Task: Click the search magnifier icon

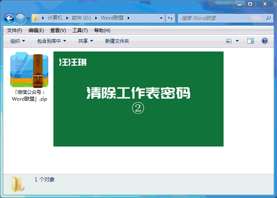Action: click(269, 18)
